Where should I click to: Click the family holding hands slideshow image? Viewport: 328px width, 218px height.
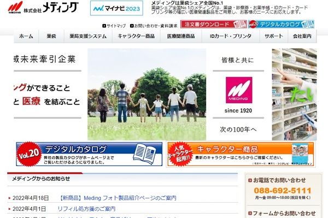[147, 95]
